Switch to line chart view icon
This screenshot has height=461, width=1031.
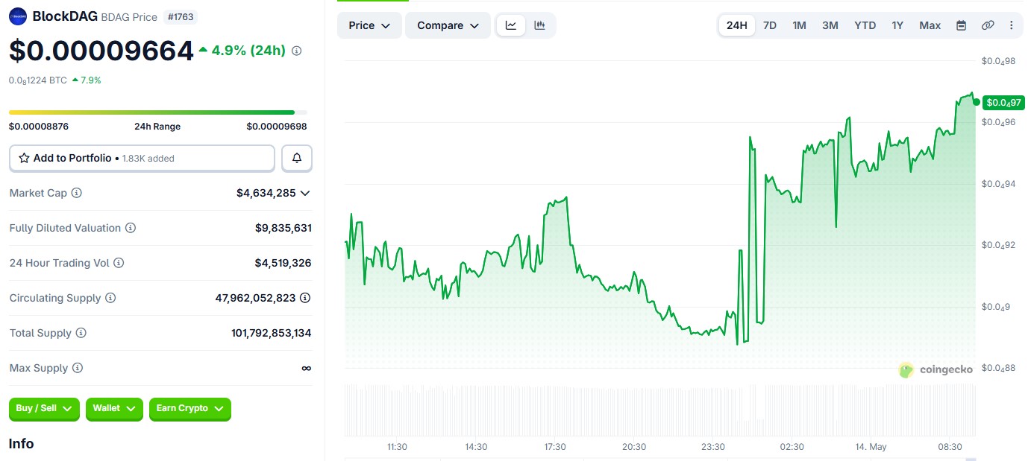click(511, 25)
